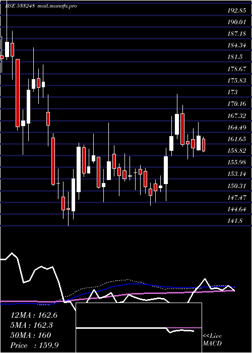Select the 167.32 price level

236,115
